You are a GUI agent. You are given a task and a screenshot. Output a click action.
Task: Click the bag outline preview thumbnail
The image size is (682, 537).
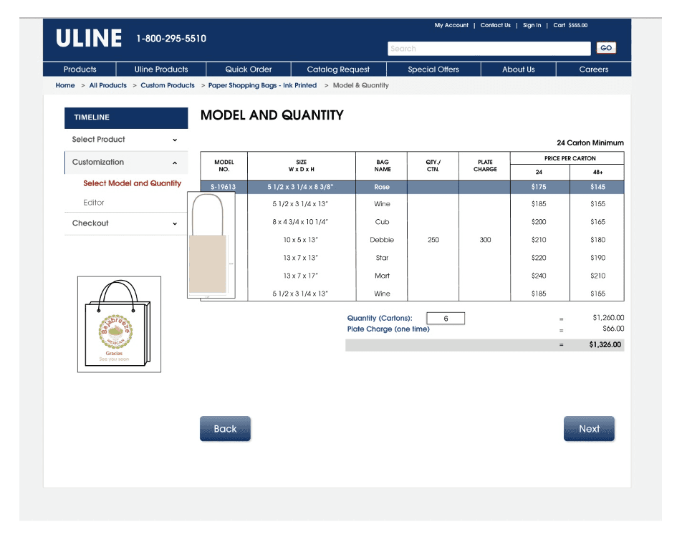(x=211, y=245)
